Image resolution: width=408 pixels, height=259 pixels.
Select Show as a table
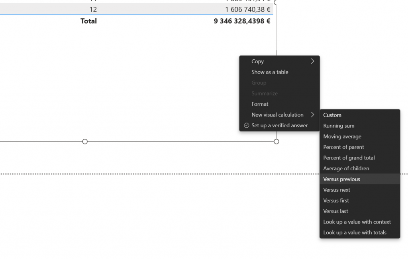pyautogui.click(x=270, y=72)
